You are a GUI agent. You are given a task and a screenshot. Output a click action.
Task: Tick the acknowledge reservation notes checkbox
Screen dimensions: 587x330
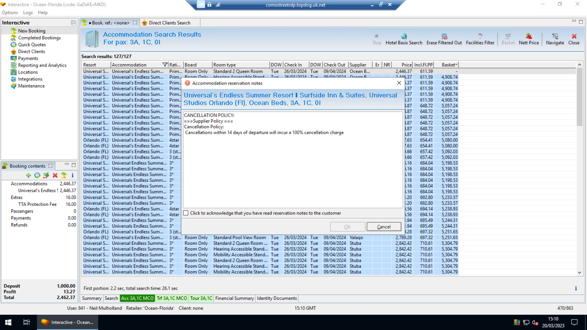pyautogui.click(x=186, y=213)
